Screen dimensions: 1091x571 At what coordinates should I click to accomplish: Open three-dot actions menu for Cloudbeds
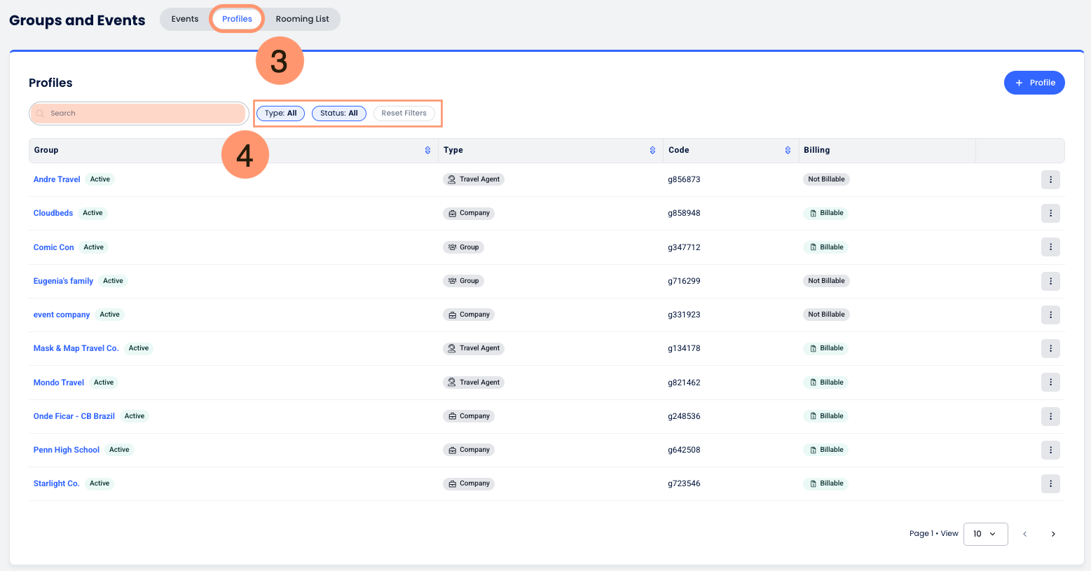point(1050,213)
